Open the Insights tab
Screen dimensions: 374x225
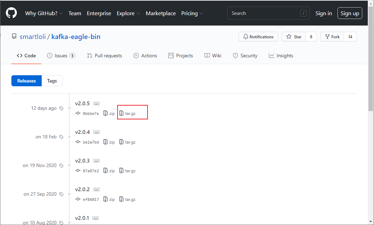click(x=281, y=56)
